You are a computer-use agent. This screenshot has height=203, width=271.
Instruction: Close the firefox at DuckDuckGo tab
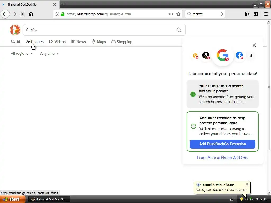click(55, 4)
